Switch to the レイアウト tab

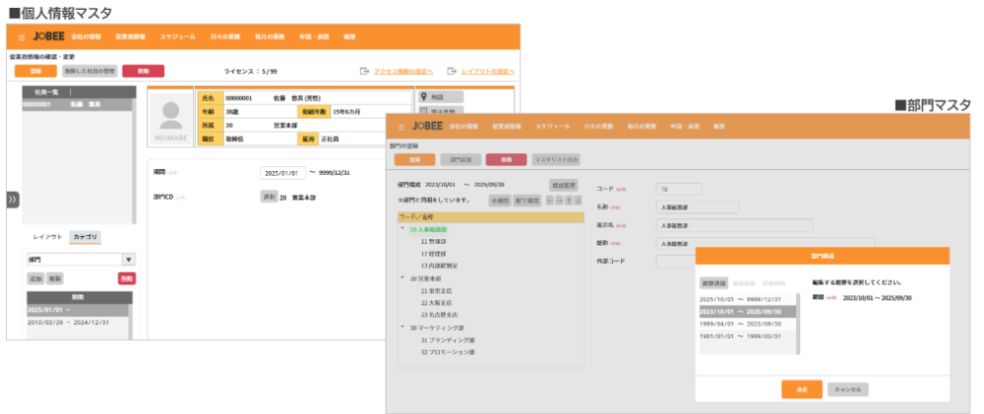click(47, 237)
